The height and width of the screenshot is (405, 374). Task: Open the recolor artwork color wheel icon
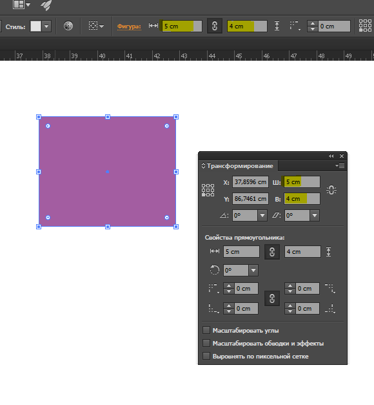68,26
